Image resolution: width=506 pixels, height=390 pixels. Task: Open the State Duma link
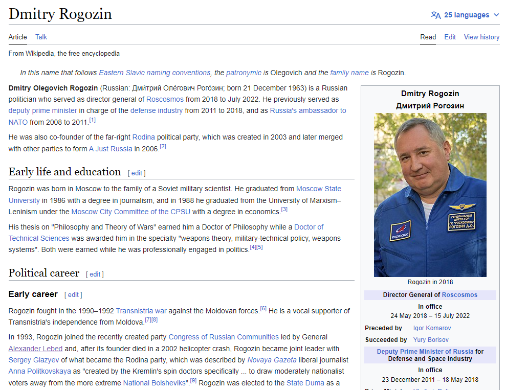point(305,383)
